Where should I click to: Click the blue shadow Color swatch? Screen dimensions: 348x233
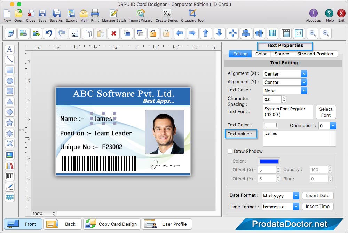tap(269, 161)
